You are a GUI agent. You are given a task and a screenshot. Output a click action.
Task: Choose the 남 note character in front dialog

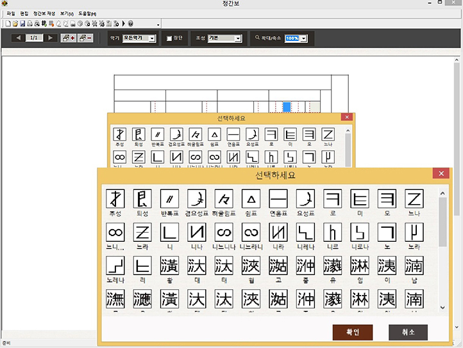pyautogui.click(x=414, y=265)
